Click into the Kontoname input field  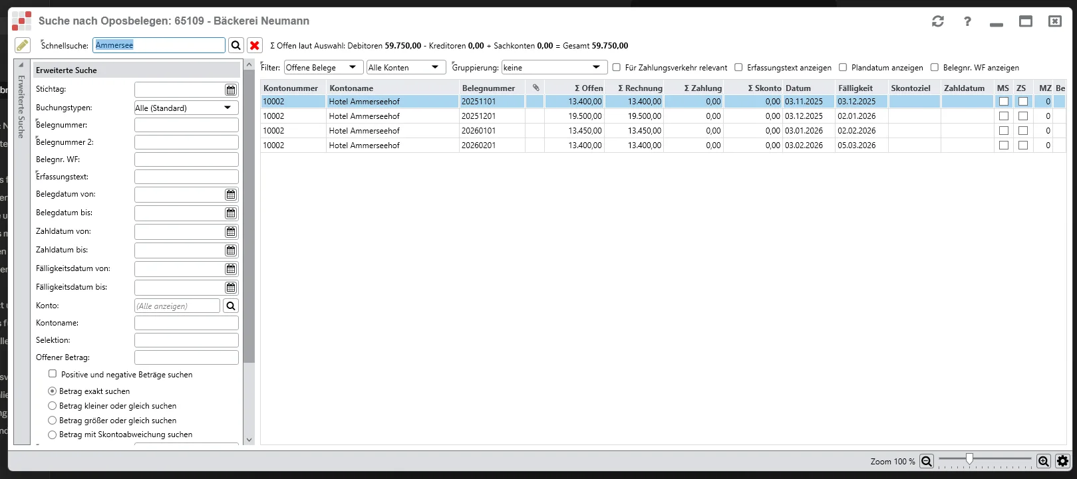point(186,323)
